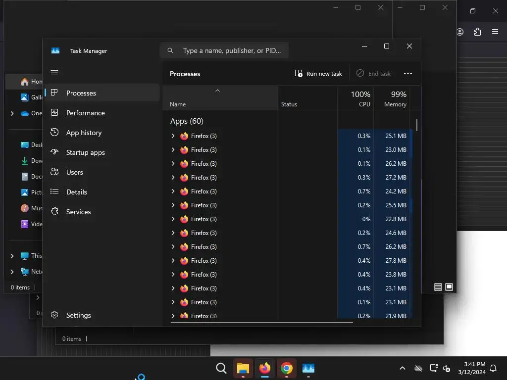507x380 pixels.
Task: Expand the Firefox group using 25.1 MB
Action: click(173, 136)
